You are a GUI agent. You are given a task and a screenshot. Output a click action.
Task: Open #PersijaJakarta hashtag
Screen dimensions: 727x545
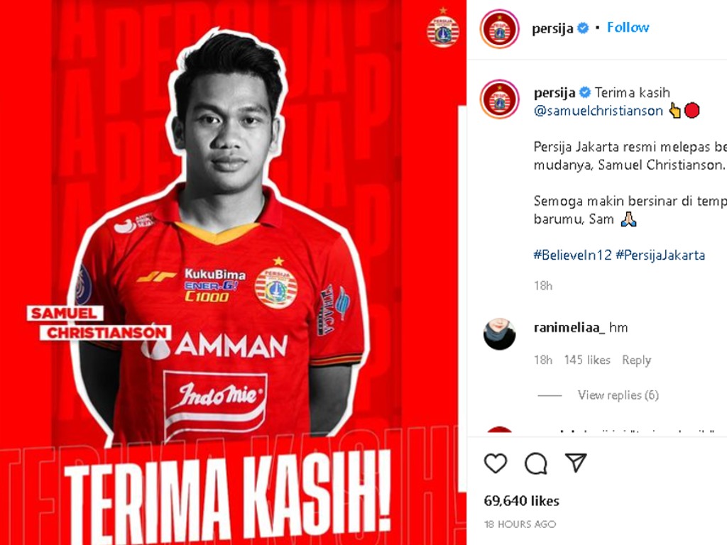point(661,255)
